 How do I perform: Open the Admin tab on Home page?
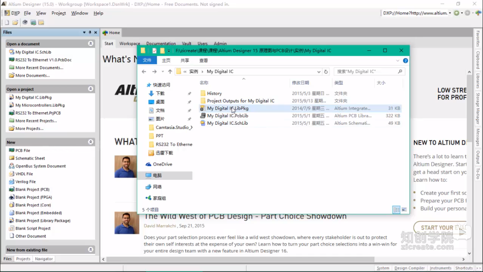pyautogui.click(x=220, y=44)
